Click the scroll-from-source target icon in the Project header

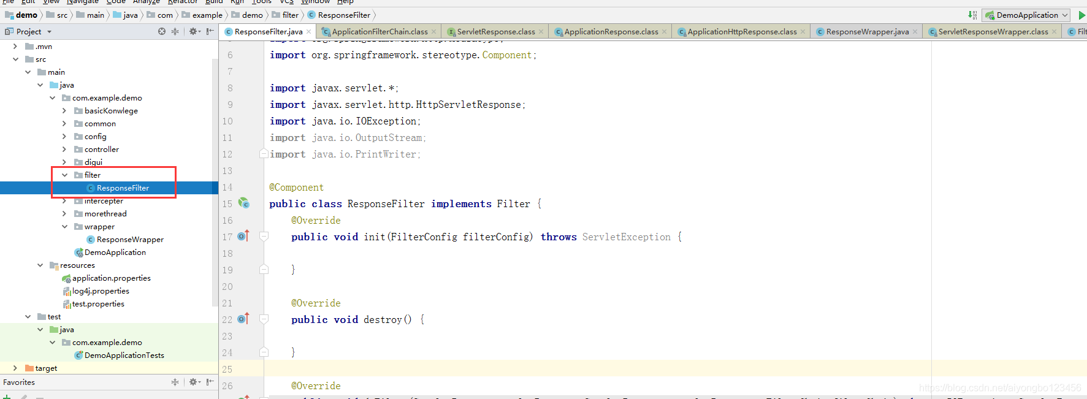162,31
